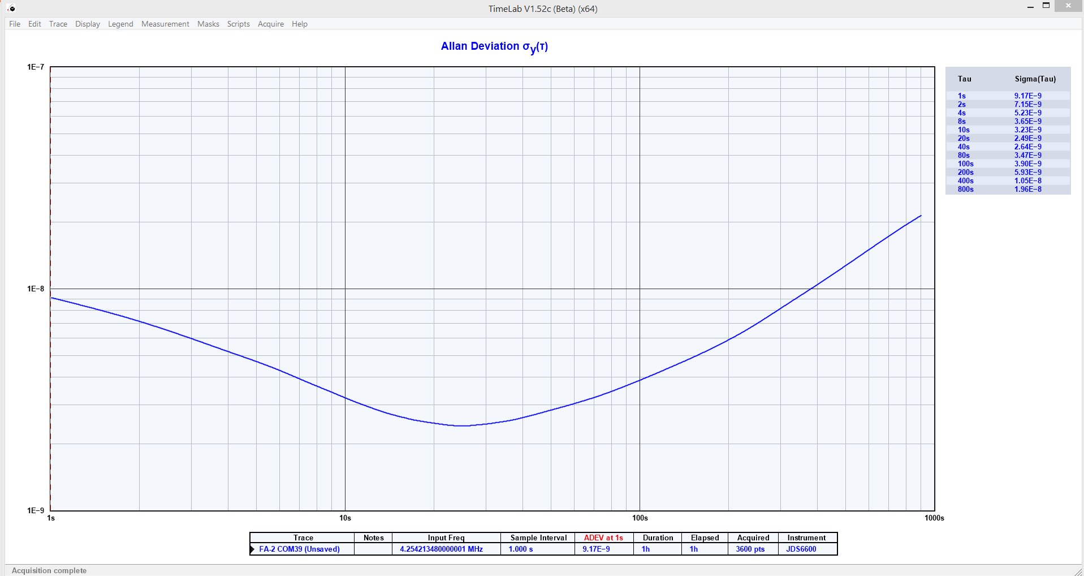This screenshot has height=576, width=1084.
Task: Click the 9.17E-9 ADEV value in legend
Action: click(x=596, y=549)
